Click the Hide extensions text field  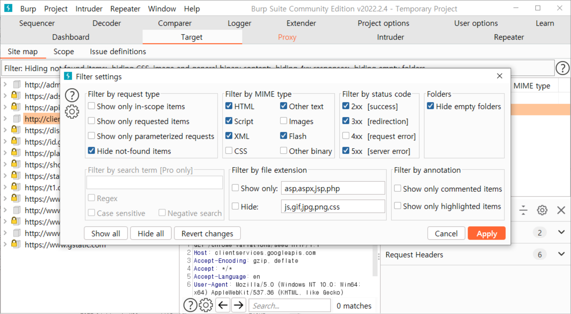[x=333, y=207]
